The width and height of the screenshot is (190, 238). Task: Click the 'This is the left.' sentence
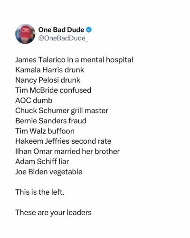tap(40, 192)
